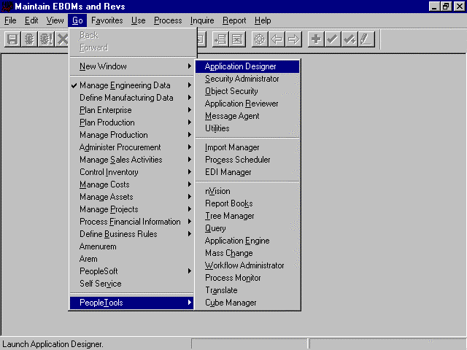Image resolution: width=467 pixels, height=350 pixels.
Task: Choose Object Security menu item
Action: pyautogui.click(x=247, y=91)
